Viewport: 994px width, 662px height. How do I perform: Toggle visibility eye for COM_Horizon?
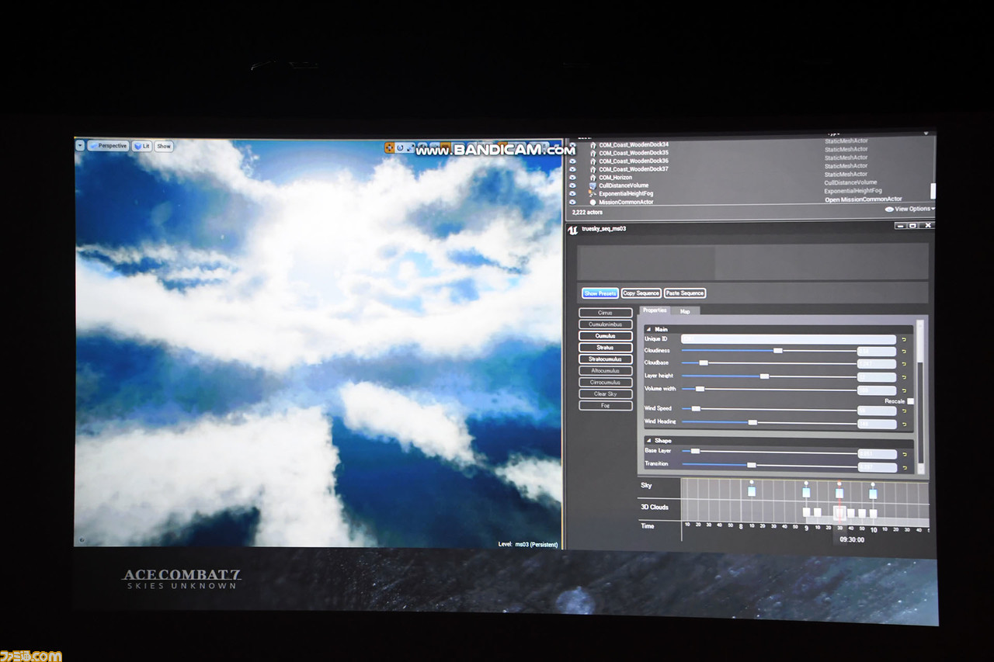point(573,178)
